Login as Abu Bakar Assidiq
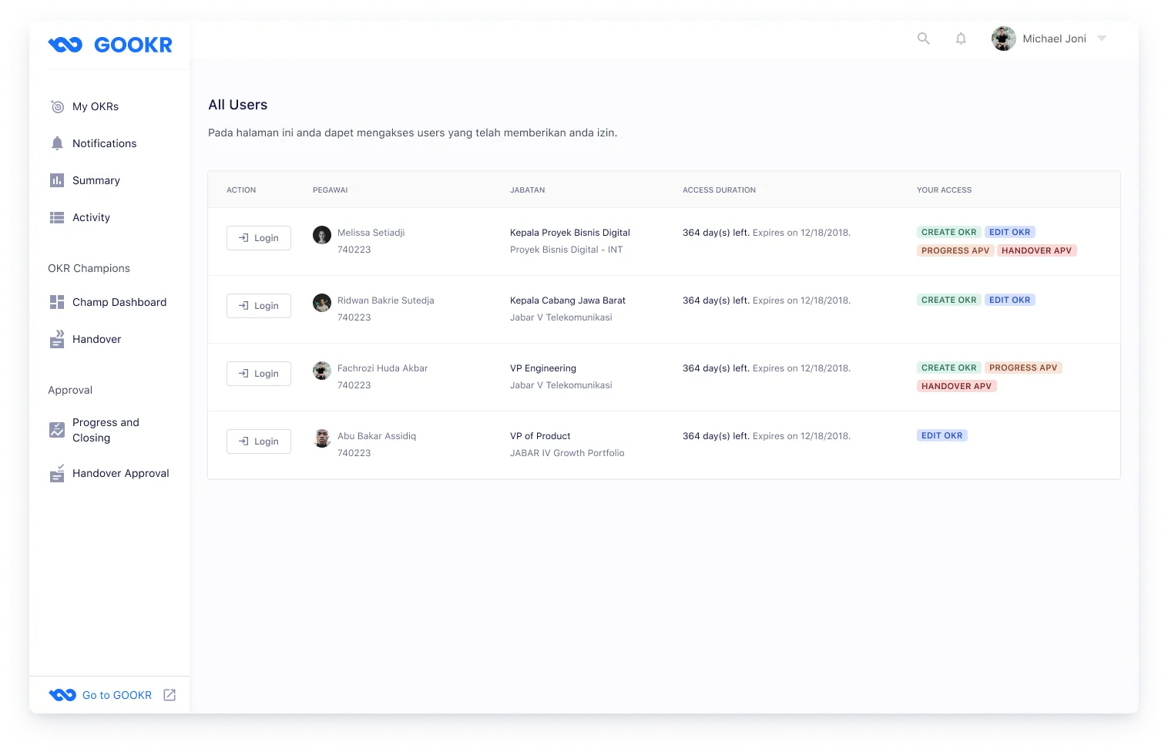This screenshot has height=752, width=1168. (258, 441)
